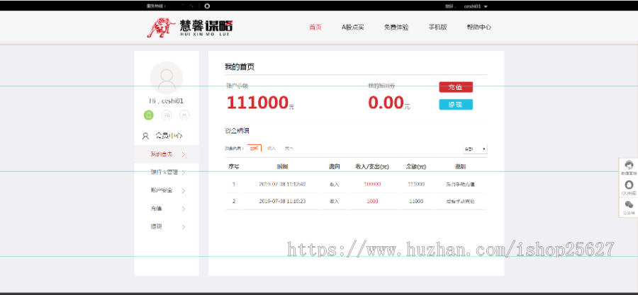Select the 全部 fund filter tab

click(x=254, y=149)
